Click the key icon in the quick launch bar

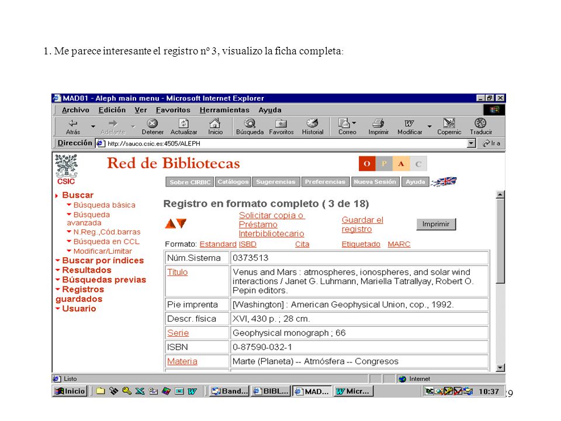(127, 391)
